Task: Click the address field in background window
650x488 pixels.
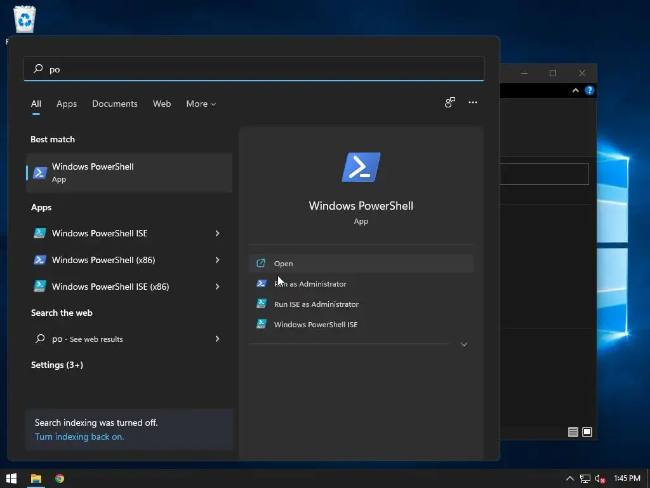Action: click(544, 174)
